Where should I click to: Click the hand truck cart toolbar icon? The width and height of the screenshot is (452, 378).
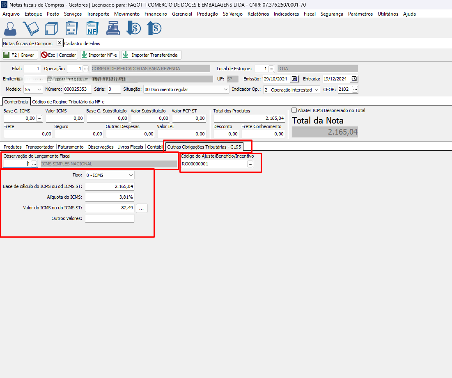pos(30,28)
